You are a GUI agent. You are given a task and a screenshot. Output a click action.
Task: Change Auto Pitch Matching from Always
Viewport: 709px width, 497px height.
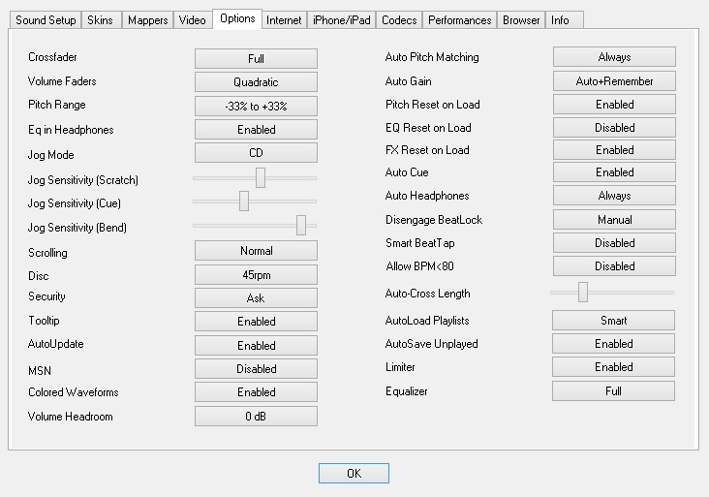[614, 57]
